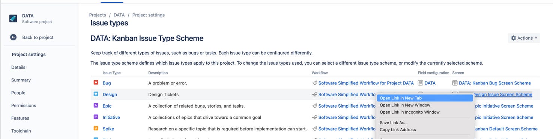Open DATA: Kanban Bug Screen Scheme link
The width and height of the screenshot is (553, 139).
pos(495,83)
